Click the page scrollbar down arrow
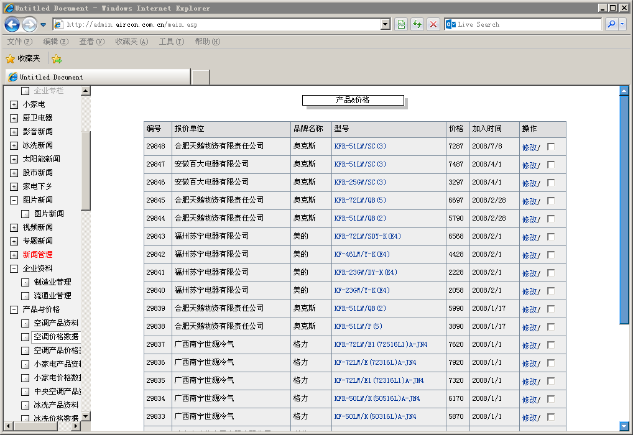 [624, 426]
